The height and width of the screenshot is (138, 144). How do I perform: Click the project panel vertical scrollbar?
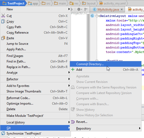tap(88, 37)
